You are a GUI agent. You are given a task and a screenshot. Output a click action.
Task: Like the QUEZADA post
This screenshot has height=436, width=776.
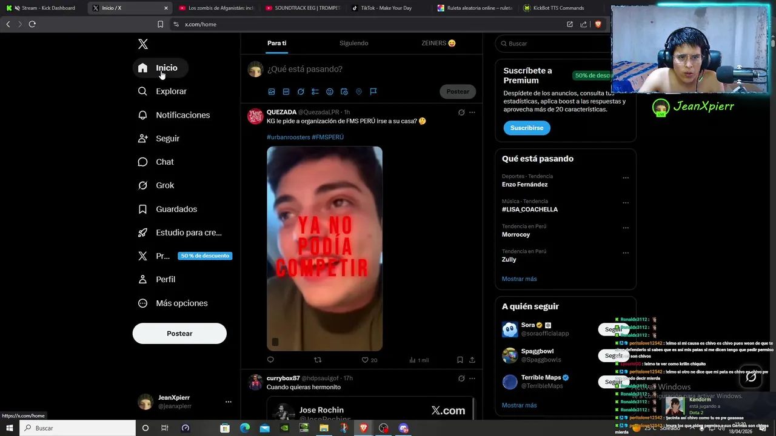369,360
